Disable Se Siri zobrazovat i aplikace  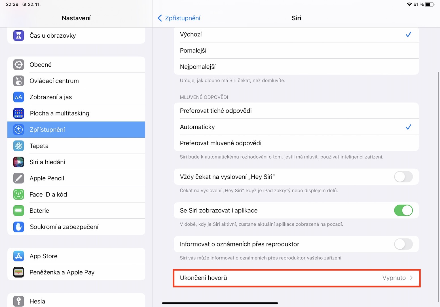pos(403,210)
